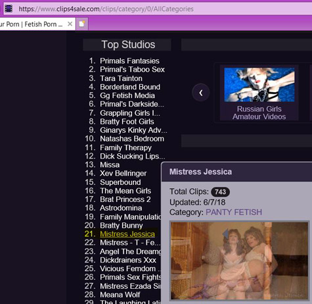
Task: Open Bratty Foot Girls studio
Action: click(x=127, y=122)
